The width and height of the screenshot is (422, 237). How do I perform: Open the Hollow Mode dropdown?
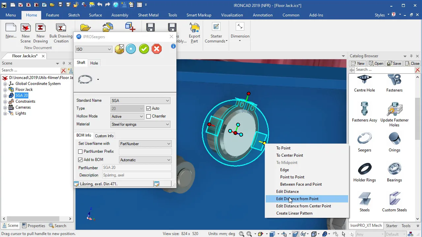pos(127,117)
